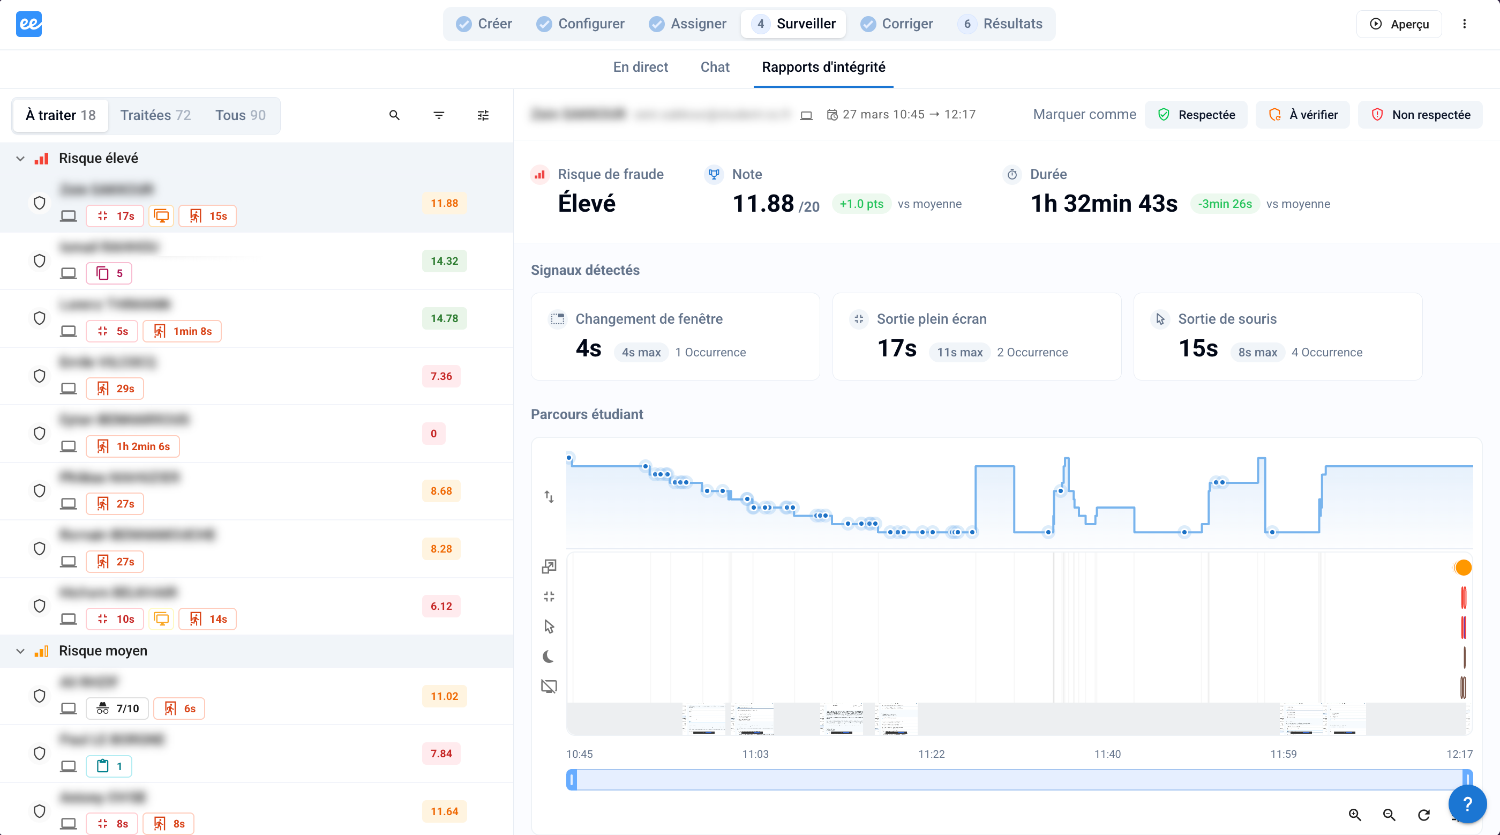Collapse the Risque élevé group
This screenshot has height=835, width=1500.
[20, 159]
